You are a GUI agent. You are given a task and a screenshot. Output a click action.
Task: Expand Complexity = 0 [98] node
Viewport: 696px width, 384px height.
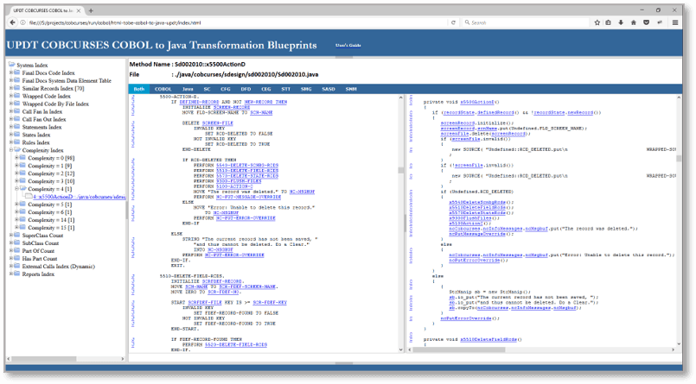pyautogui.click(x=16, y=158)
